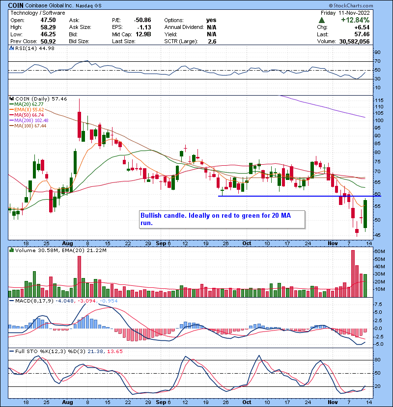Select the stochastic %D value 13.65

(x=114, y=351)
